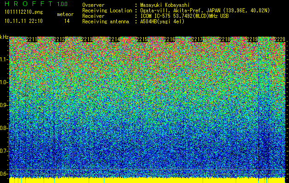289x183 pixels.
Task: Click the 1.1 kHz frequency axis label
Action: [4, 59]
